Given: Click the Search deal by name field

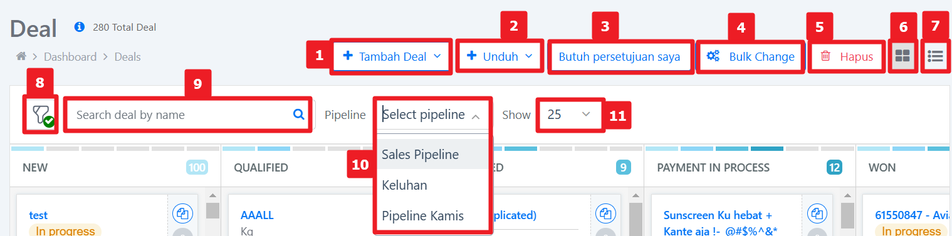Looking at the screenshot, I should pos(187,115).
